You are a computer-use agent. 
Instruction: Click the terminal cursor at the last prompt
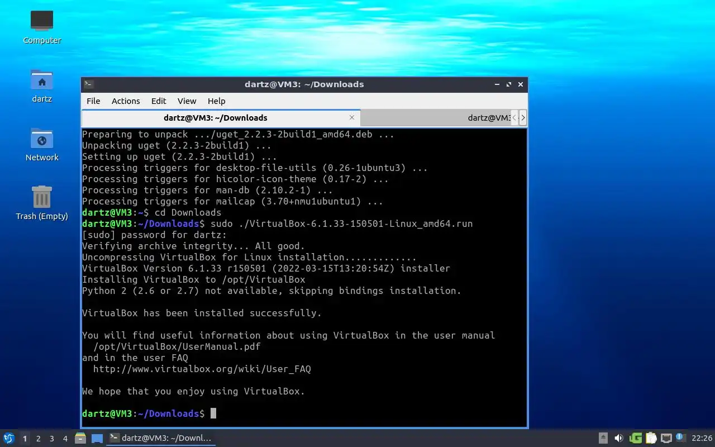[213, 413]
